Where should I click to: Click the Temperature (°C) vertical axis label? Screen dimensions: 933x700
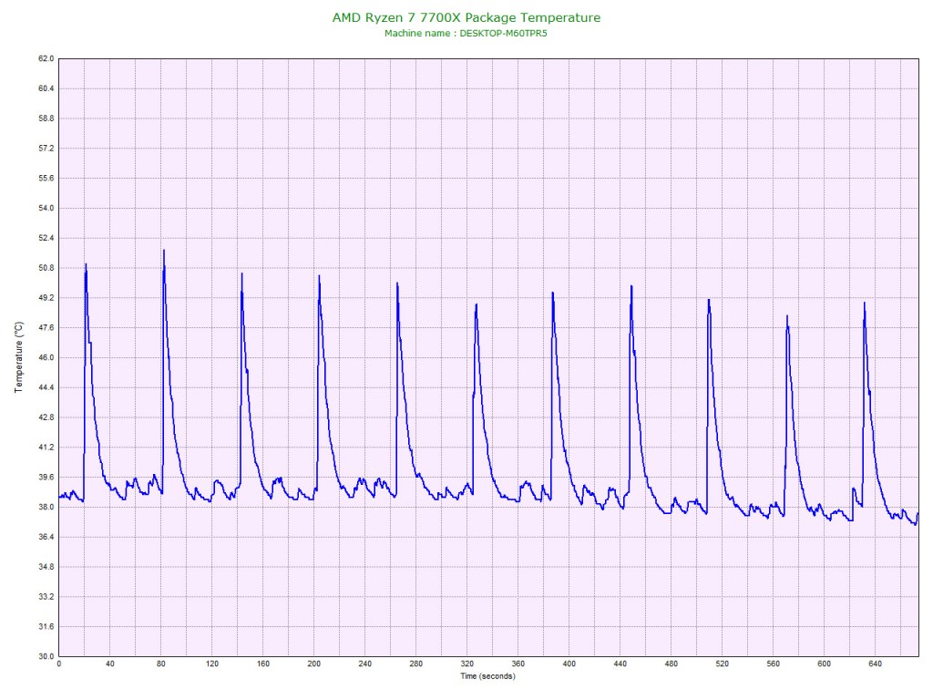click(18, 356)
